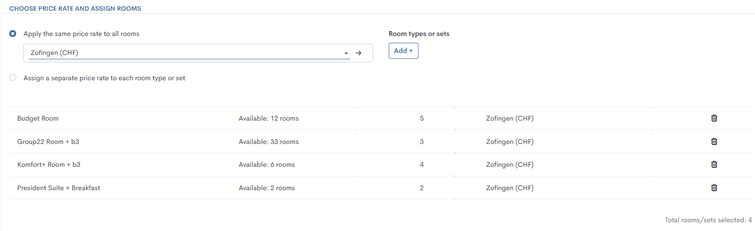Screen dimensions: 755x231
Task: Open the Zofingen (CHF) price rate dropdown
Action: (x=185, y=53)
